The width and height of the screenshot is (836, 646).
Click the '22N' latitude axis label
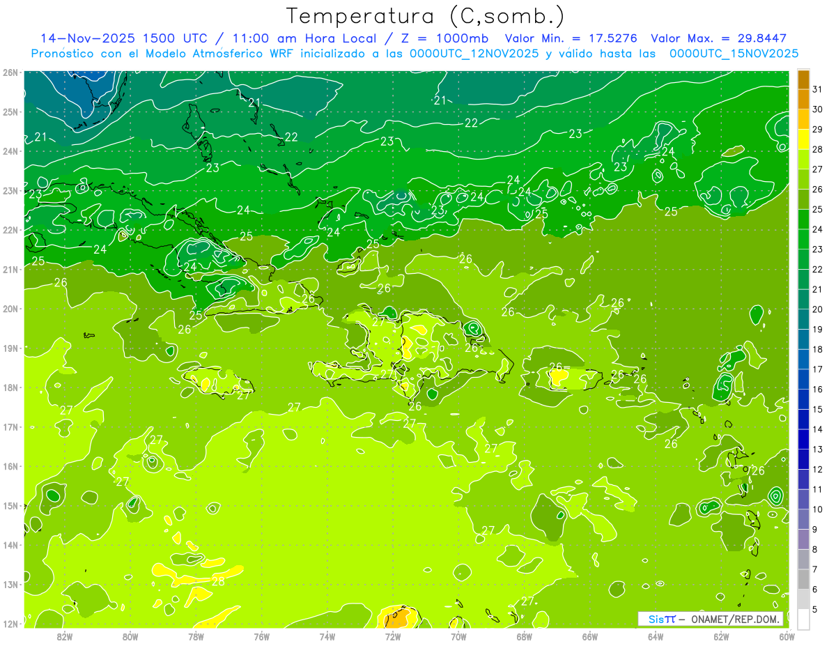(x=11, y=230)
